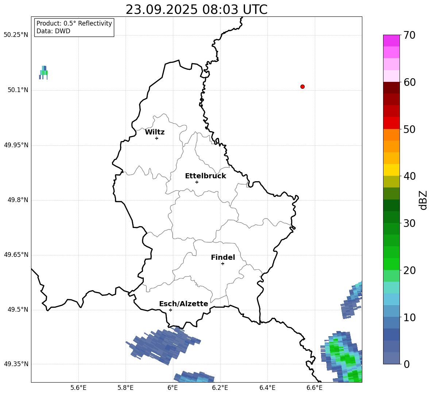Click the 6.2°E longitude label
This screenshot has height=395, width=432.
tap(220, 388)
